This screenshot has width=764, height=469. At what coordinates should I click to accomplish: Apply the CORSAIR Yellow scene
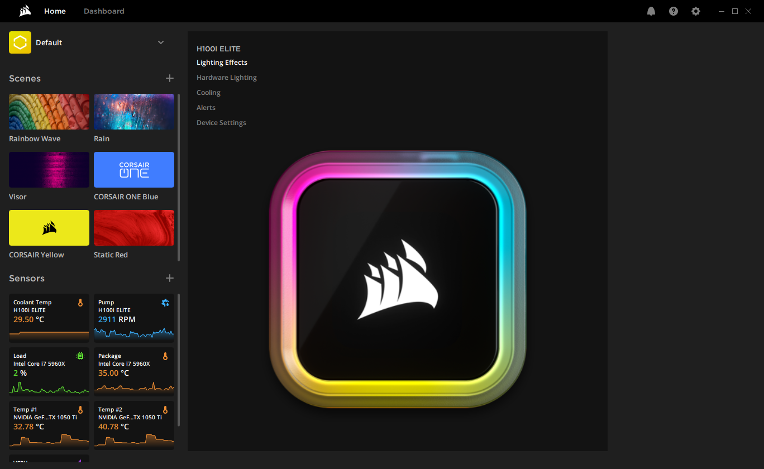pos(49,228)
